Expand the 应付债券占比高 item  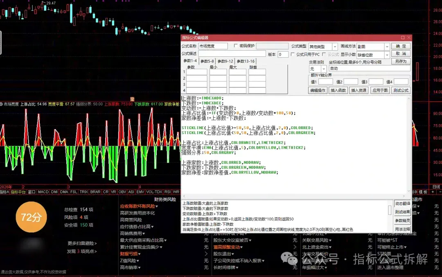click(137, 227)
